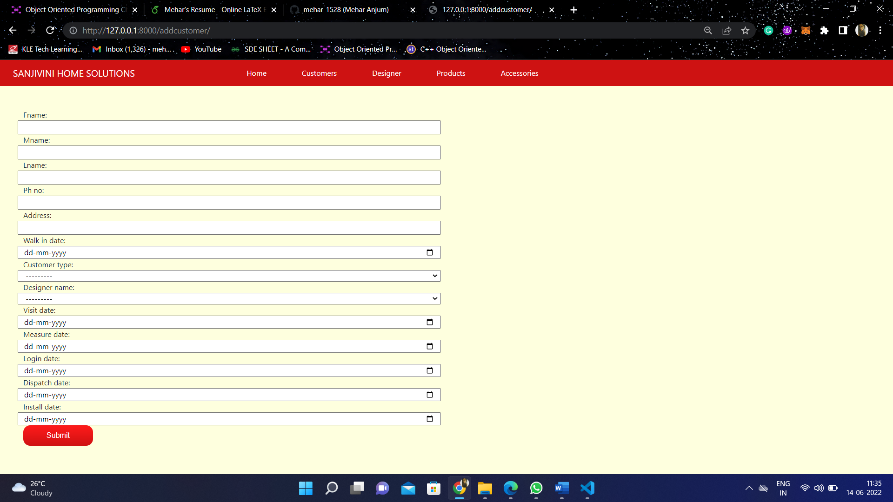Open the YouTube bookmark
The width and height of the screenshot is (893, 502).
[x=201, y=49]
